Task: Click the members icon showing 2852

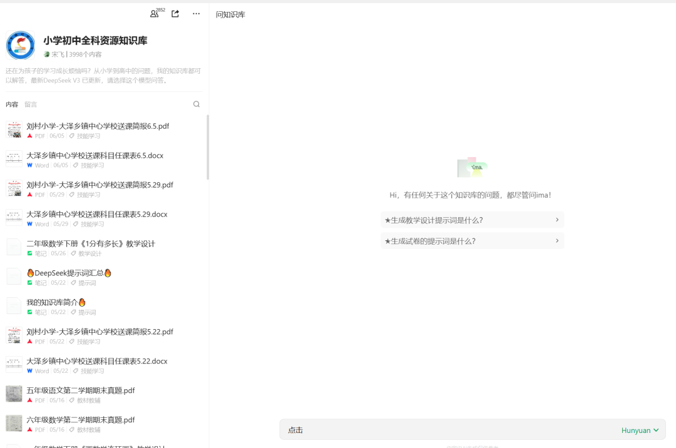Action: tap(154, 13)
